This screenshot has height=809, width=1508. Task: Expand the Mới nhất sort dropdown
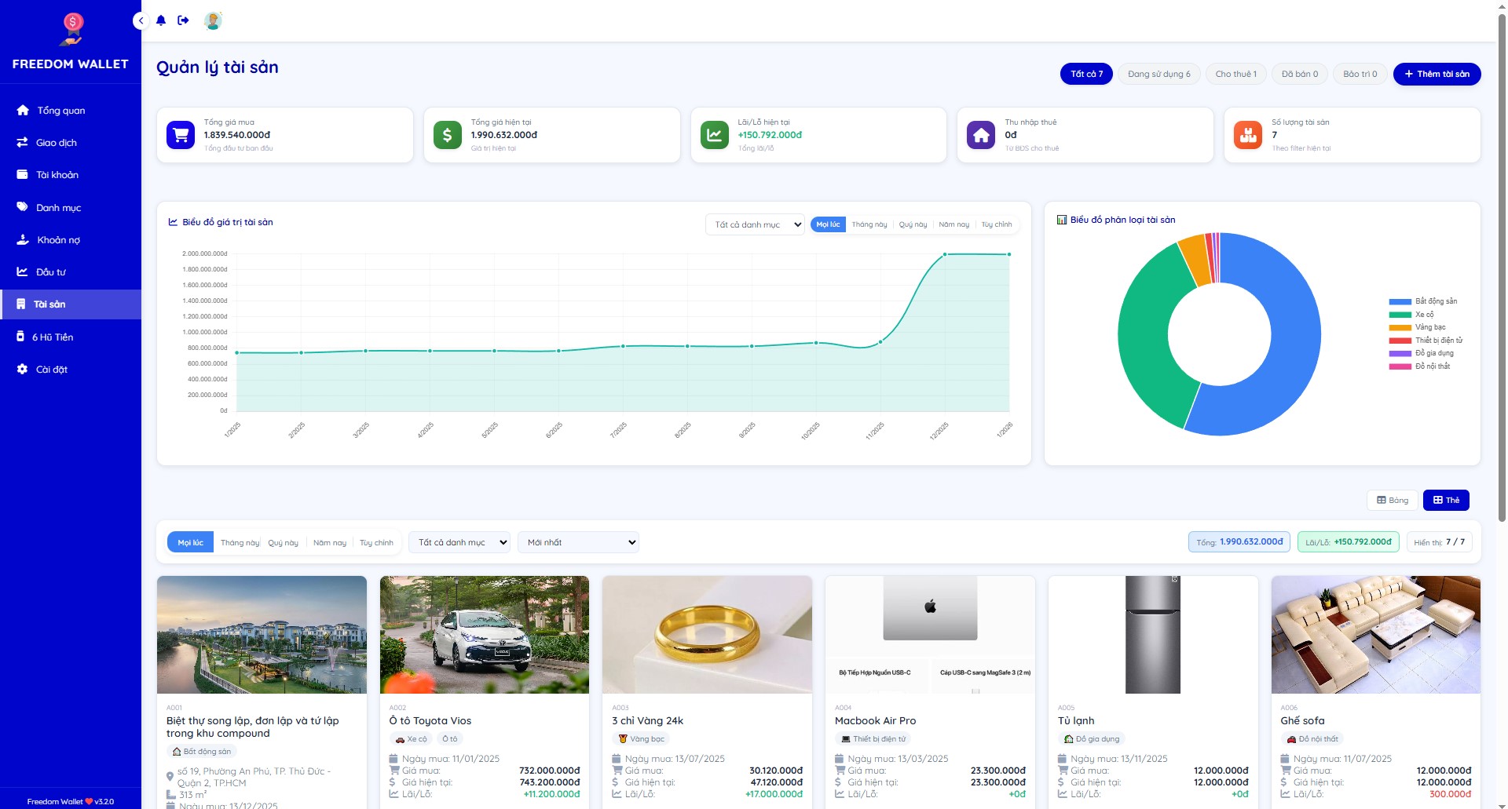[x=578, y=542]
